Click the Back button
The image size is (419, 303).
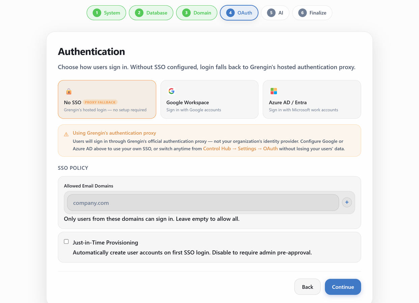coord(307,287)
